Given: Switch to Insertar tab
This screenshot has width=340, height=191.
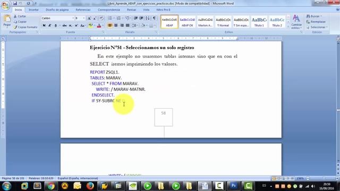Looking at the screenshot, I should (x=33, y=10).
